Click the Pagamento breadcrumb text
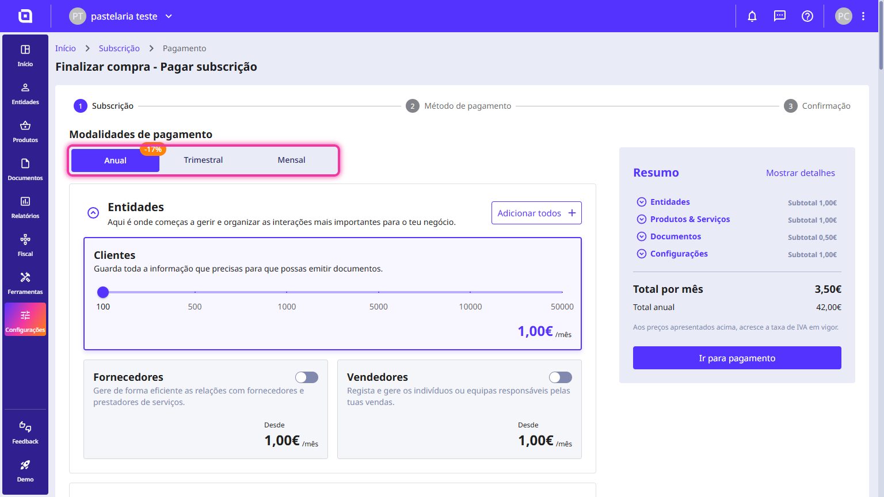This screenshot has width=884, height=497. click(184, 48)
